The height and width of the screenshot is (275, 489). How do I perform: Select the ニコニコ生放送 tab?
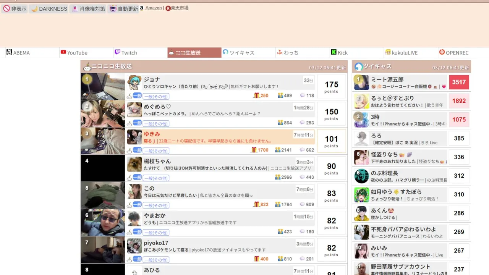[194, 53]
